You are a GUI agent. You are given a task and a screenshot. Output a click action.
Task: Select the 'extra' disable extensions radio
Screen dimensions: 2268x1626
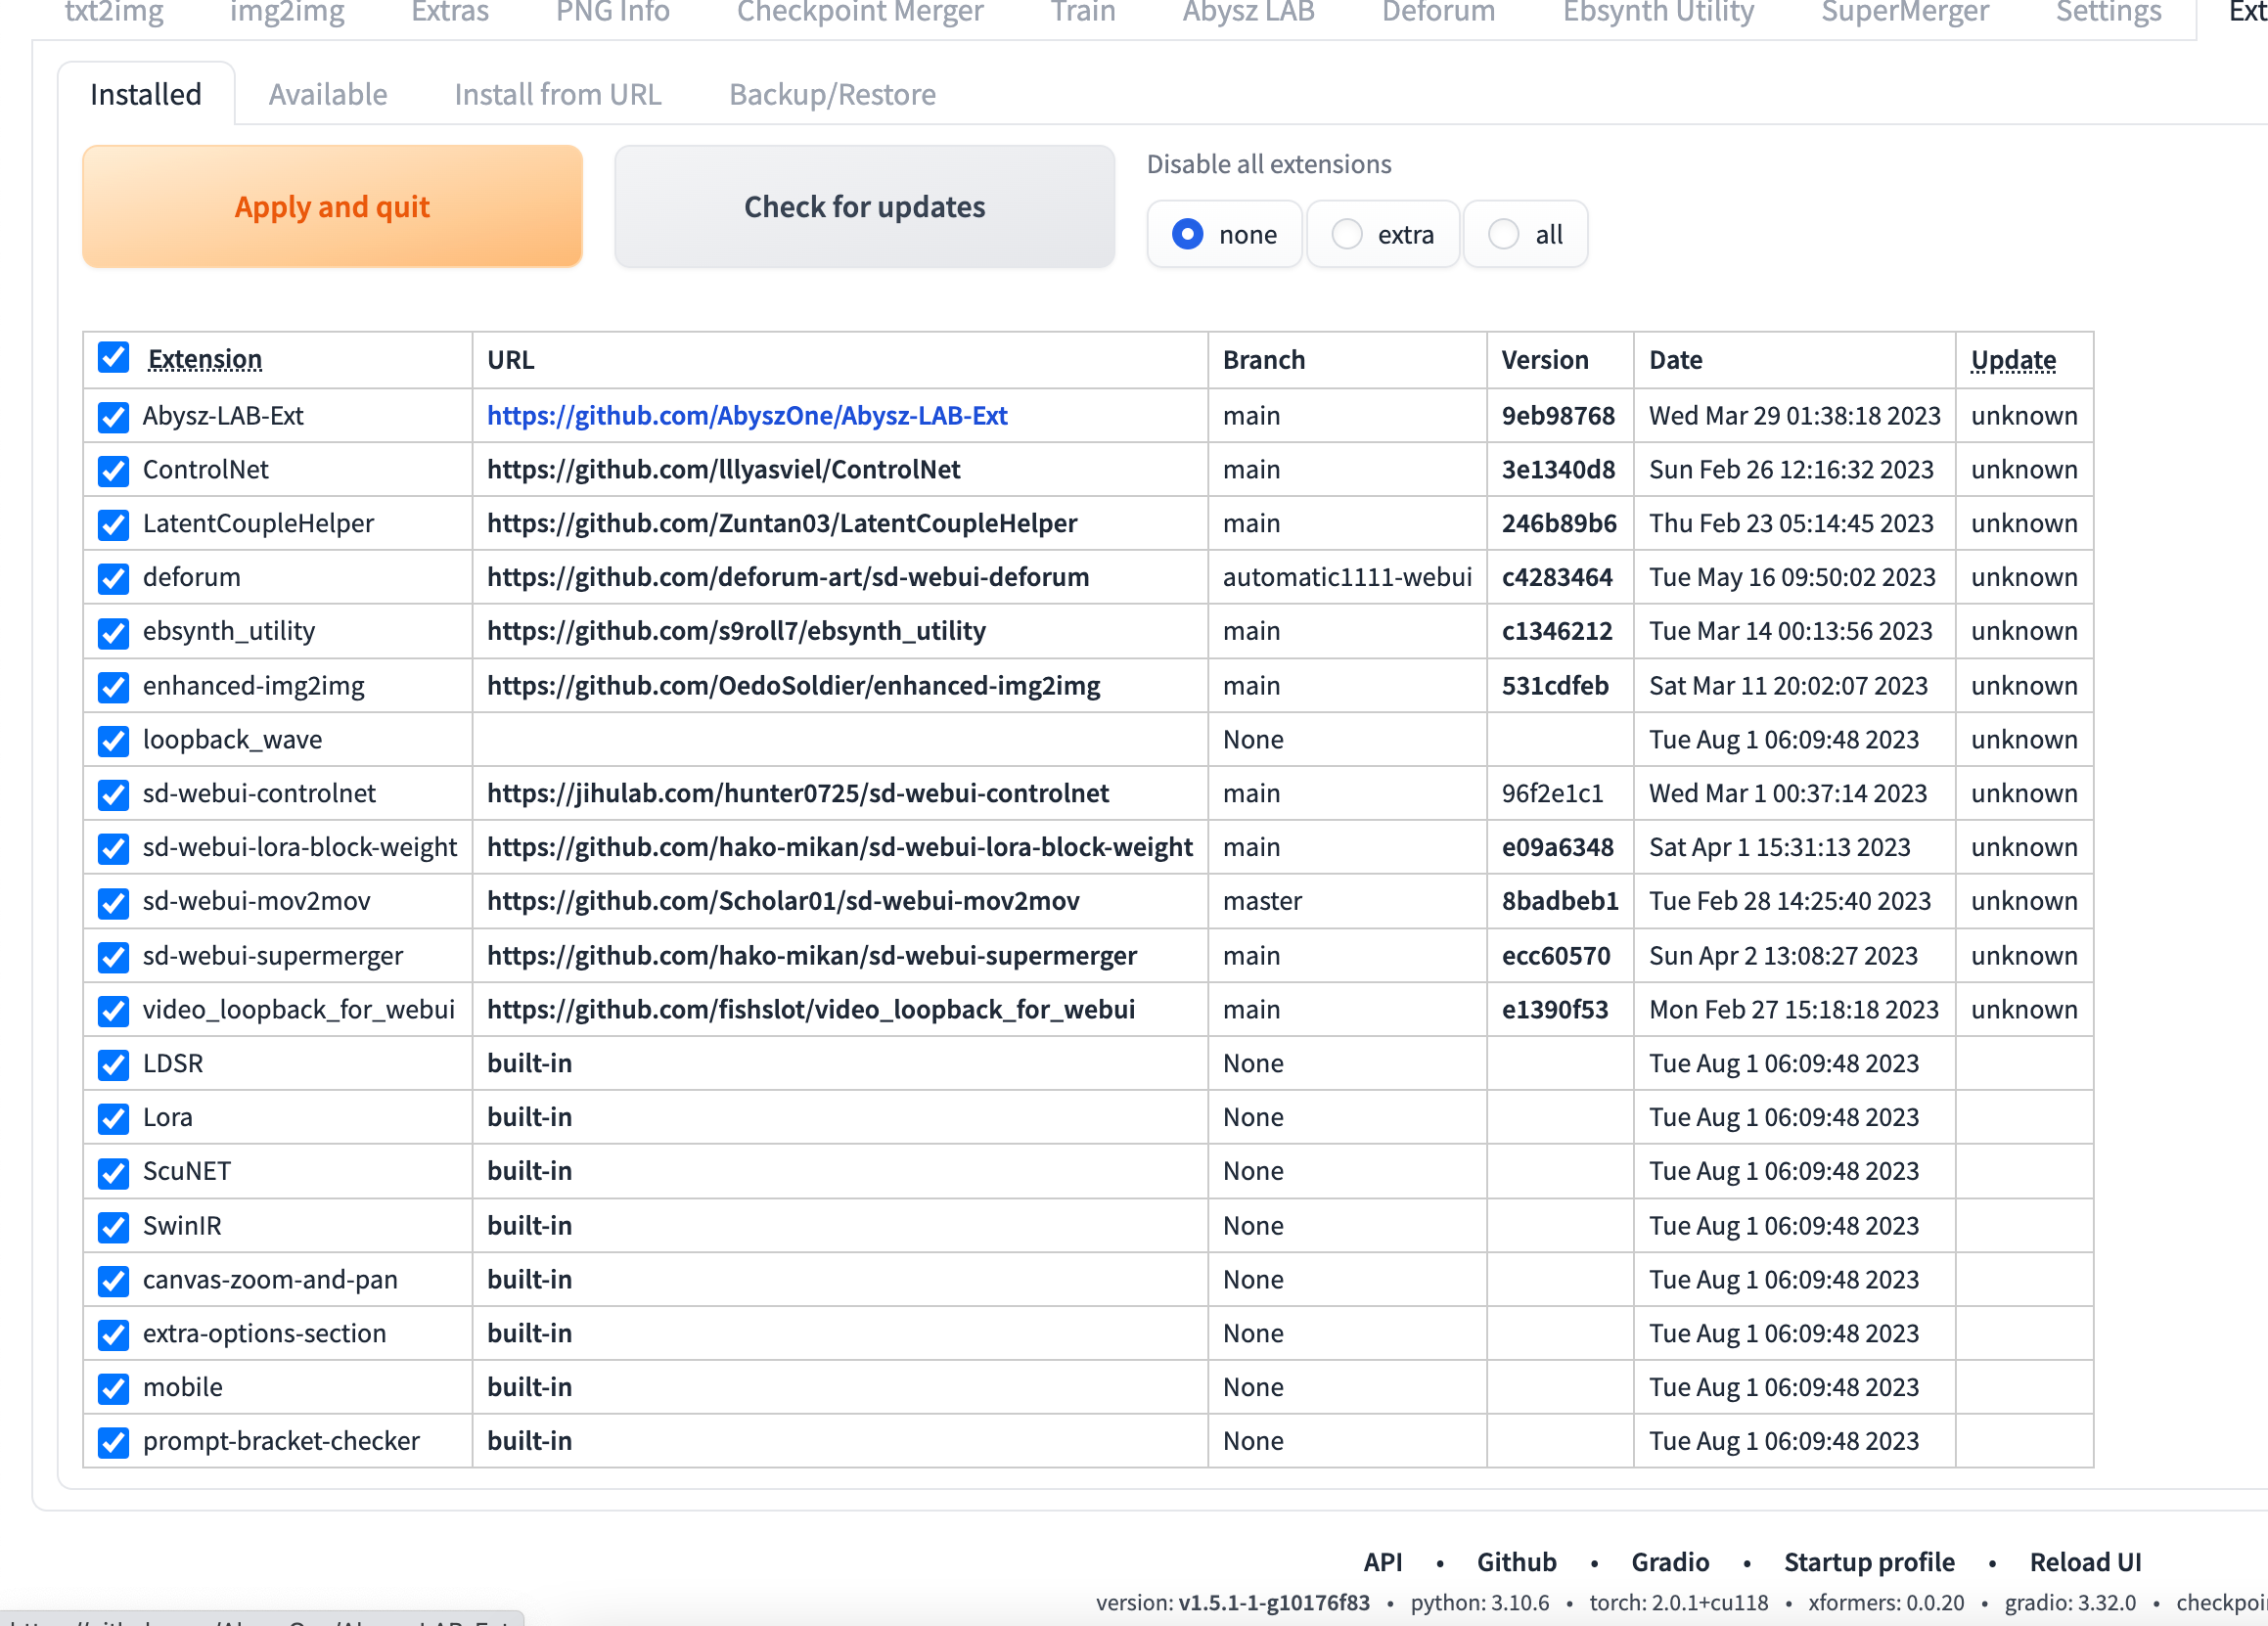pyautogui.click(x=1346, y=233)
